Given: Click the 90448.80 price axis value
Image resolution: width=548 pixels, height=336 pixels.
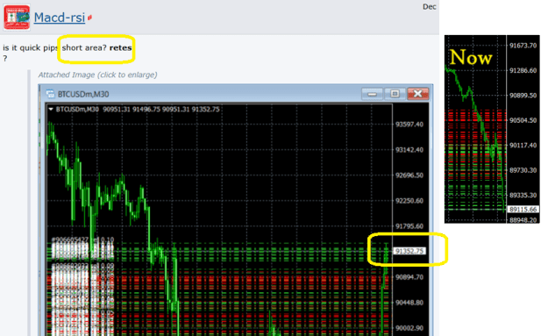Looking at the screenshot, I should click(x=409, y=303).
